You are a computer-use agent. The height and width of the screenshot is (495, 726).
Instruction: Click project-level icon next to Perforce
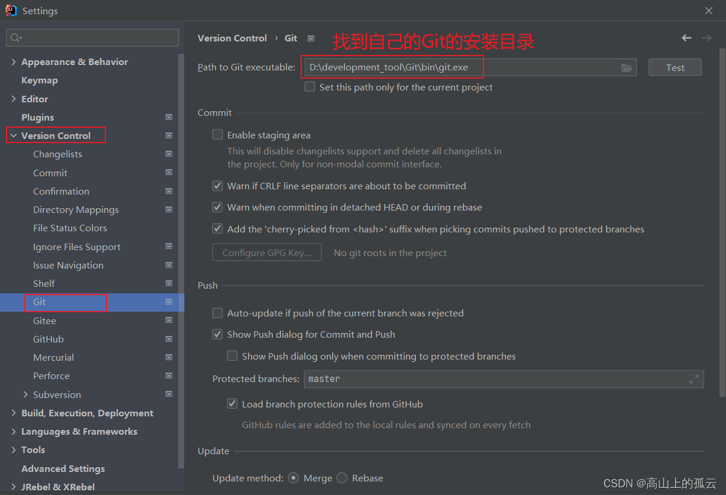coord(169,376)
